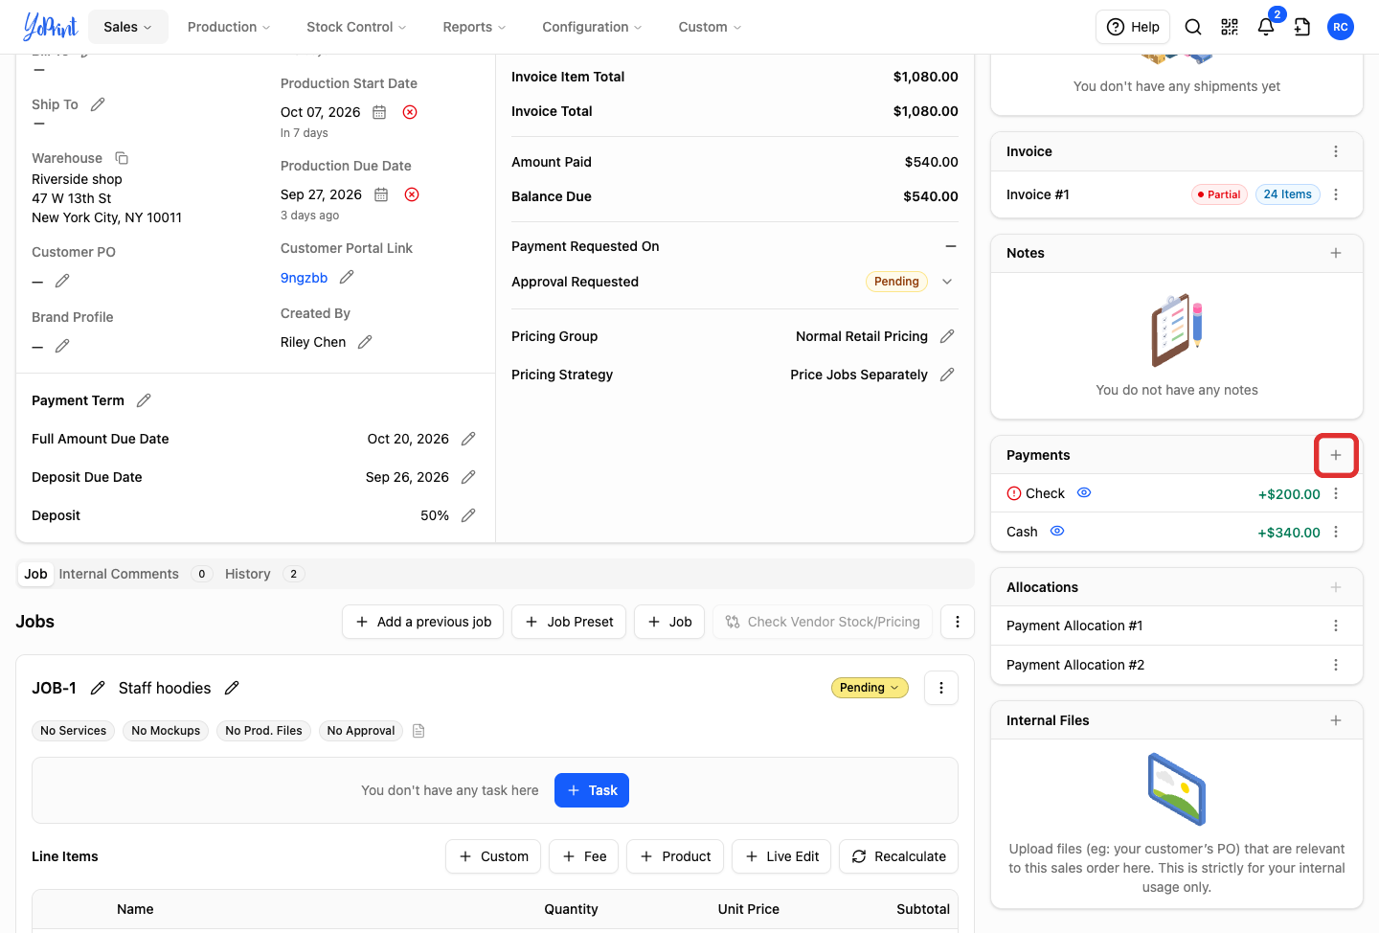Click the Job Preset button
Image resolution: width=1379 pixels, height=933 pixels.
(569, 622)
